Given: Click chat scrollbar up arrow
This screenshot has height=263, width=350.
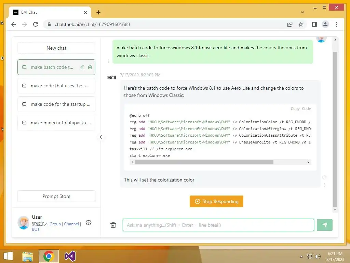Looking at the screenshot, I should pos(335,40).
